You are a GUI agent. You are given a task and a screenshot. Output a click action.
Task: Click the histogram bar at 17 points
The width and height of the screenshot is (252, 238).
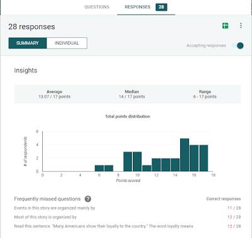pos(203,158)
